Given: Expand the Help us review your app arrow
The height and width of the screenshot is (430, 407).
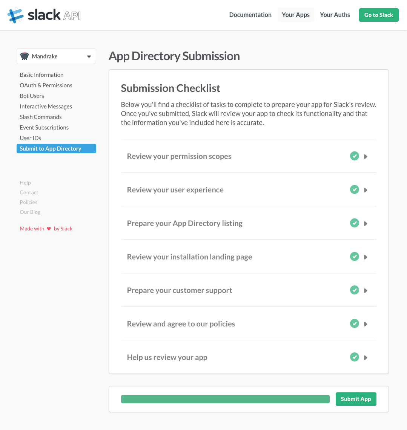Looking at the screenshot, I should 366,358.
